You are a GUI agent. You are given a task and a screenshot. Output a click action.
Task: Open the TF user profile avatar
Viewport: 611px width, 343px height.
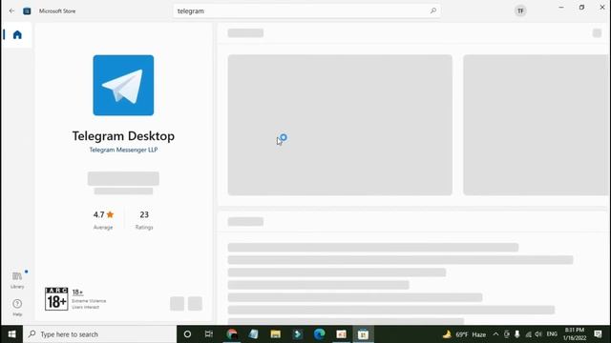[520, 10]
